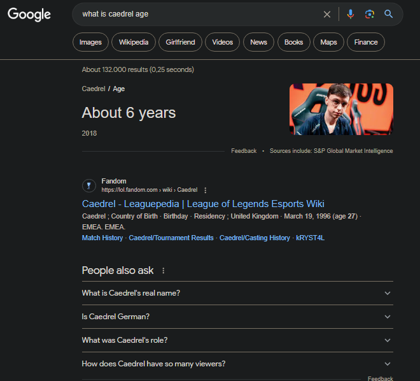Viewport: 420px width, 381px height.
Task: Open Google Lens image search
Action: coord(369,14)
